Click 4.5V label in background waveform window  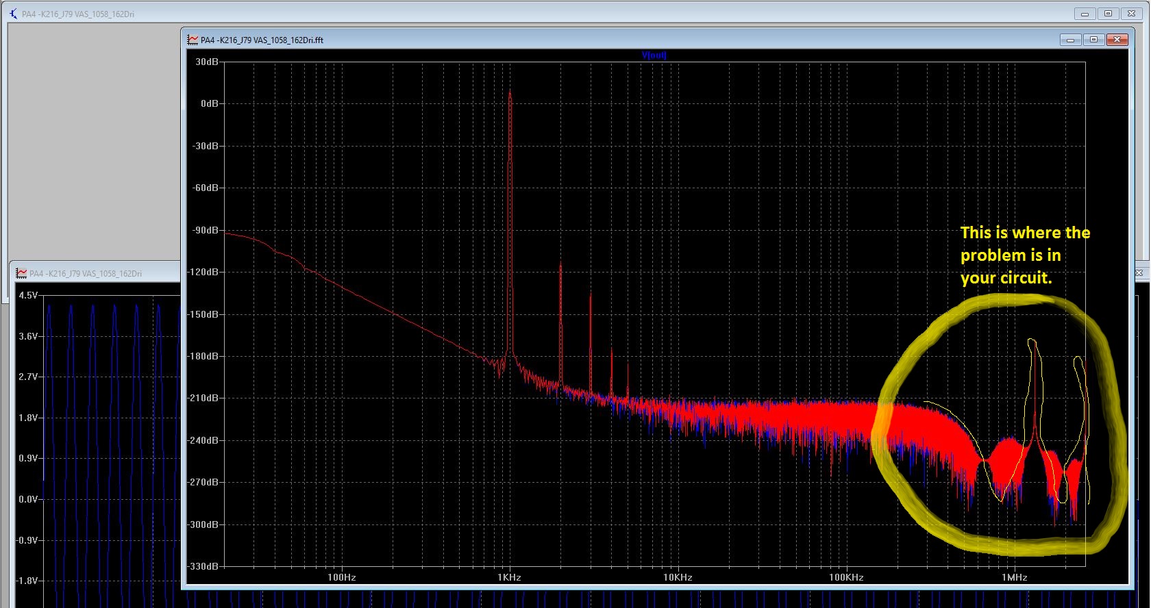point(28,295)
